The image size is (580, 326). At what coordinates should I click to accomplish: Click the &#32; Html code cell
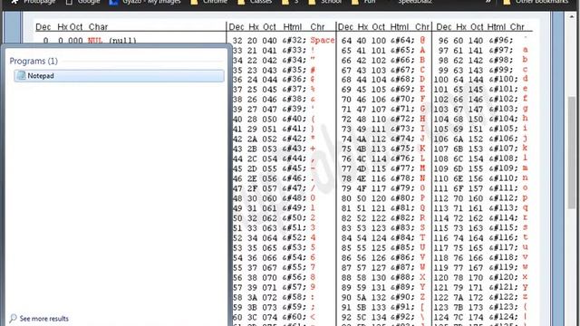pyautogui.click(x=295, y=40)
